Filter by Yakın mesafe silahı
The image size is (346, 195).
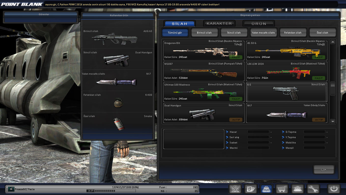[x=264, y=32]
